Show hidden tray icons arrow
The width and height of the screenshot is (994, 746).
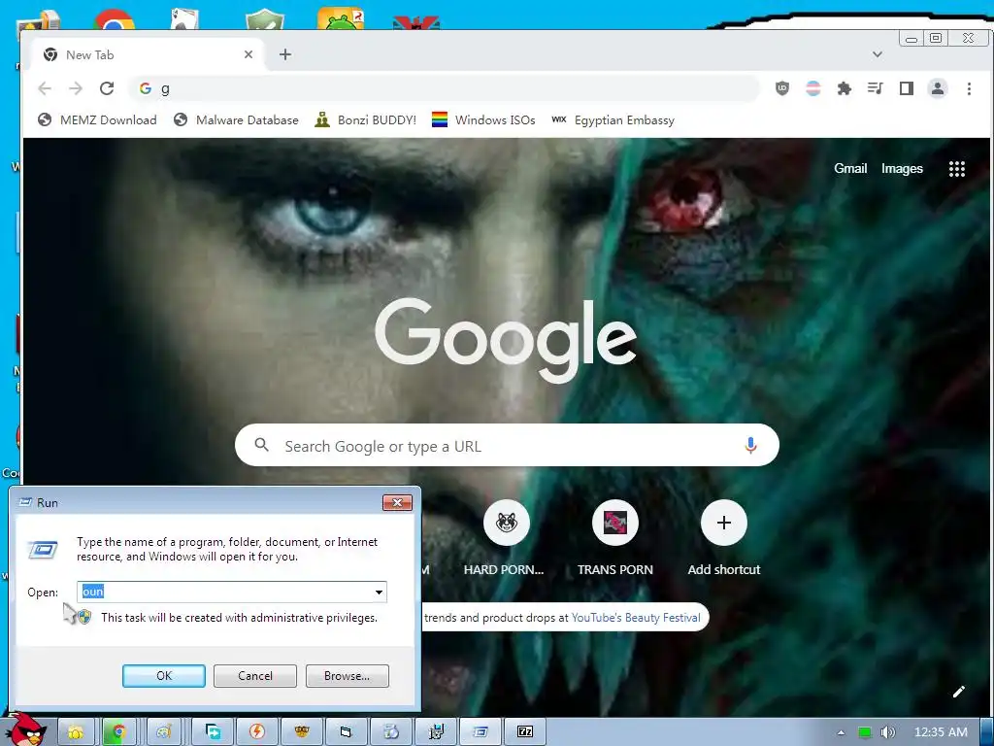[x=842, y=732]
